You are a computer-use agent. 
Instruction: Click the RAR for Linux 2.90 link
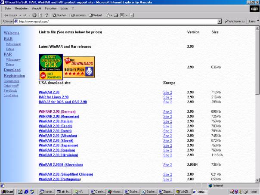tap(53, 97)
